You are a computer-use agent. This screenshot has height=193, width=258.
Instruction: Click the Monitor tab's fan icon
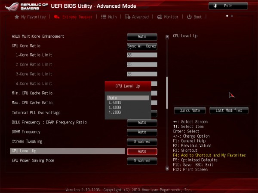160,17
